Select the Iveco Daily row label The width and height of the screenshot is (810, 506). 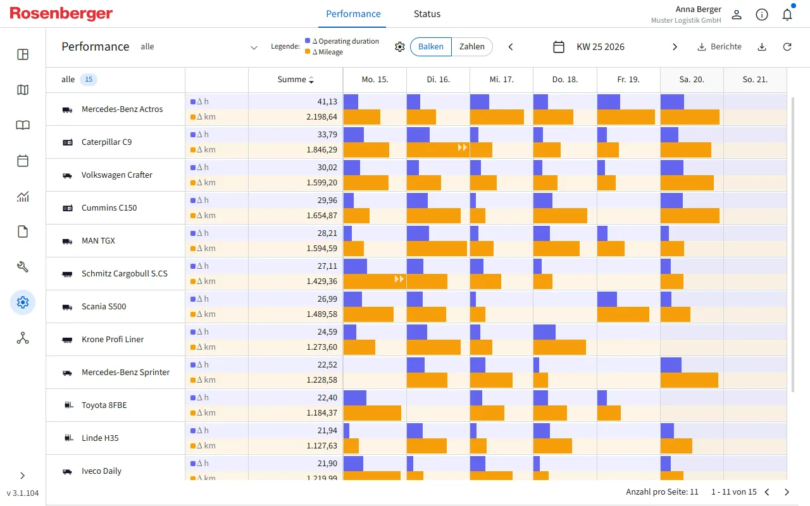pyautogui.click(x=101, y=471)
